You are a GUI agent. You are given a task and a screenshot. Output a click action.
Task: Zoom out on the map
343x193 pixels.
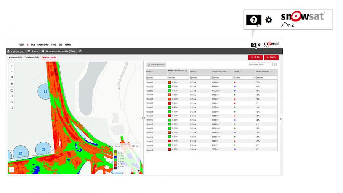pos(11,71)
